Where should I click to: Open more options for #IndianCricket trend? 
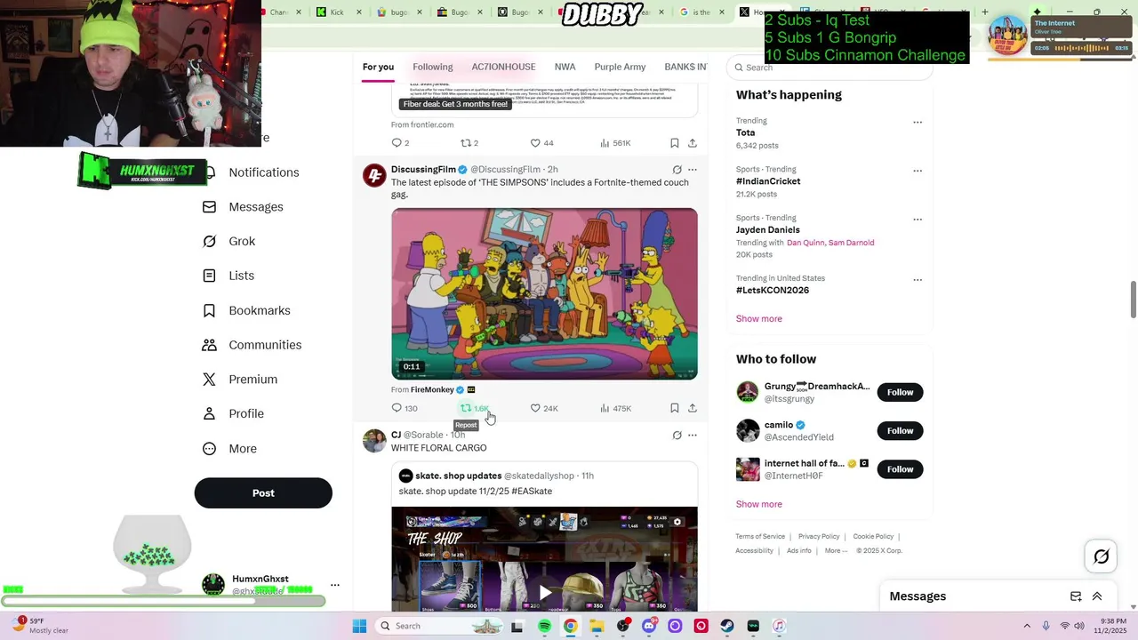918,171
